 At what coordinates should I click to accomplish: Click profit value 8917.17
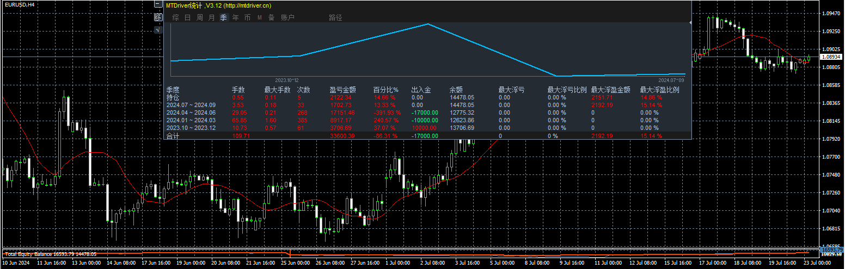340,120
